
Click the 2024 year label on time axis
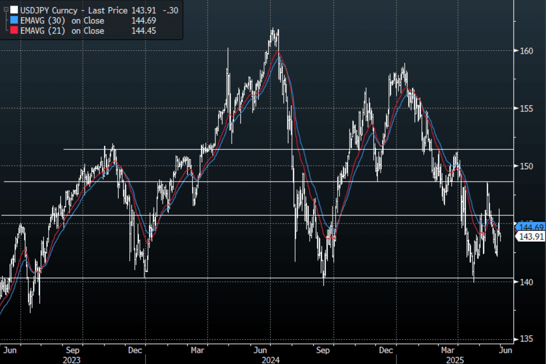[x=270, y=359]
